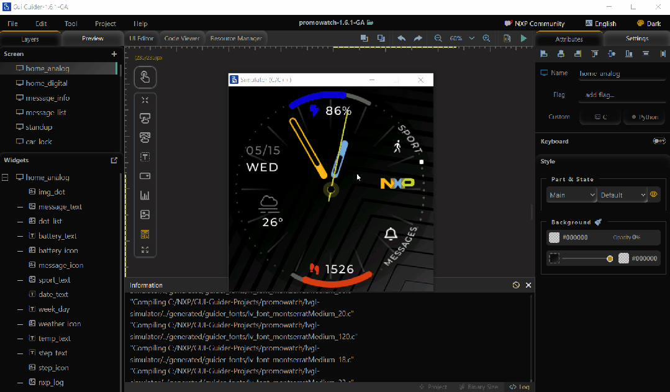Image resolution: width=670 pixels, height=392 pixels.
Task: Select the pointer hand tool in widget palette
Action: [x=145, y=78]
